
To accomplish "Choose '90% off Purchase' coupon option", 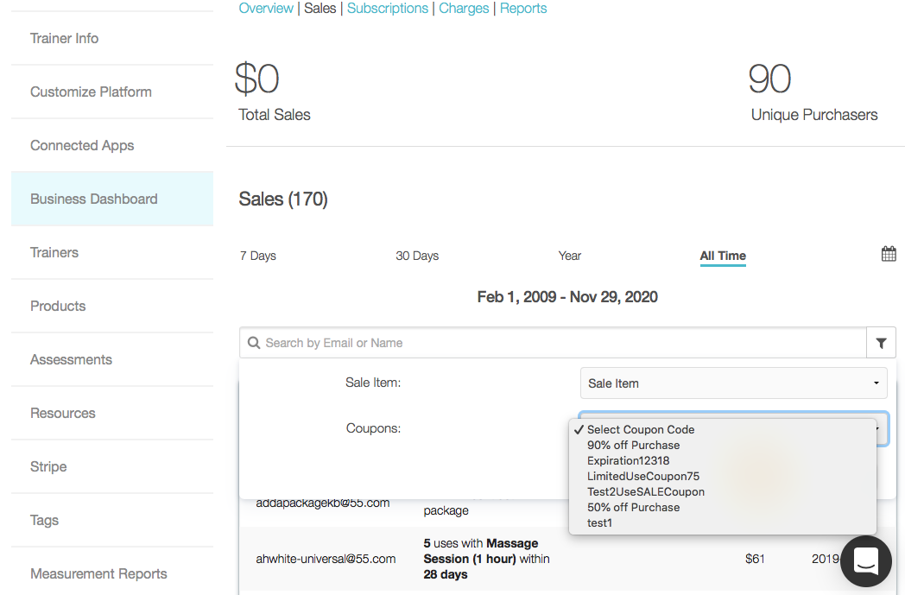I will (x=633, y=445).
